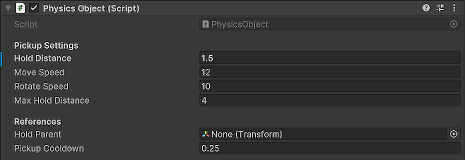Click the Pickup Cooldown value field
This screenshot has width=465, height=160.
click(x=329, y=148)
